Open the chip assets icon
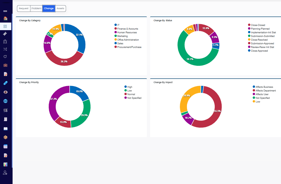Screen dimensions: 281x184 5,57
